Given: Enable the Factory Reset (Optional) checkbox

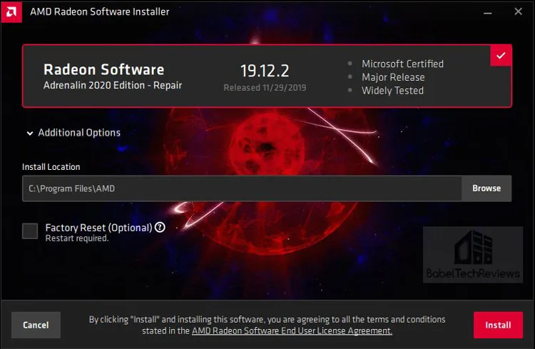Looking at the screenshot, I should 30,231.
